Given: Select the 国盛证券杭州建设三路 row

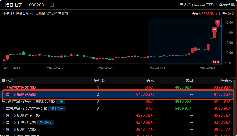Looking at the screenshot, I should click(116, 115).
